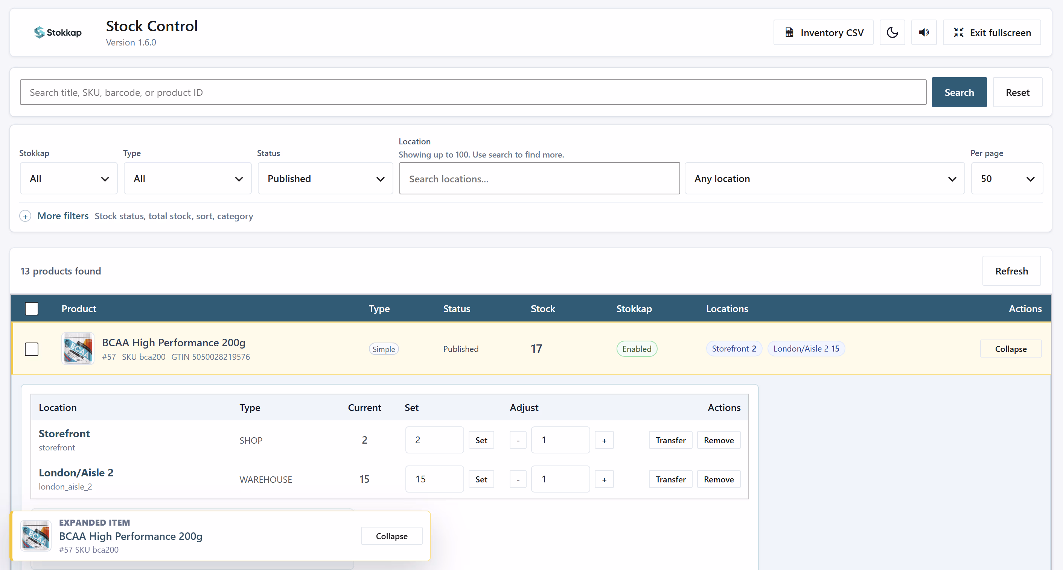Open the Any location dropdown
This screenshot has width=1063, height=570.
[824, 179]
